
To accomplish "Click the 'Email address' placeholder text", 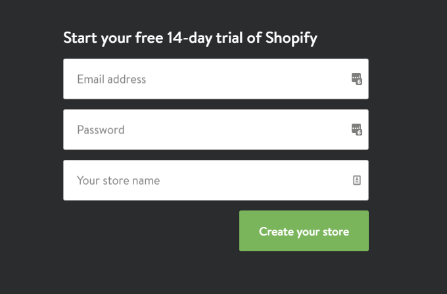I will click(111, 79).
